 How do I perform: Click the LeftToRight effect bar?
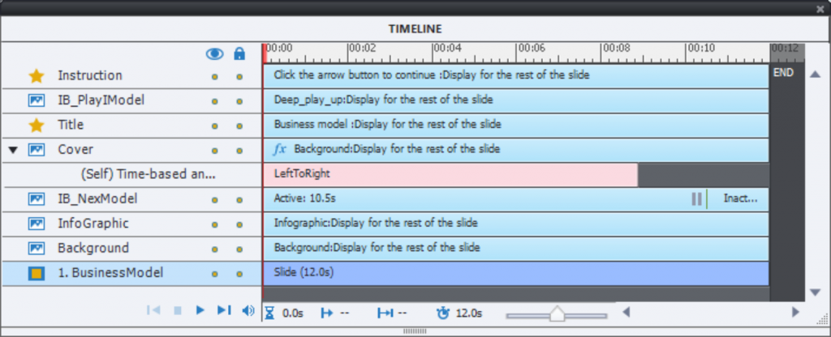click(x=450, y=174)
